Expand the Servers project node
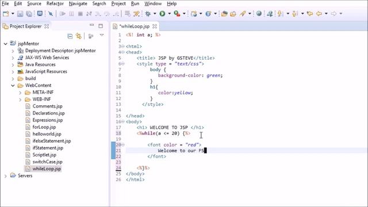 coord(5,176)
